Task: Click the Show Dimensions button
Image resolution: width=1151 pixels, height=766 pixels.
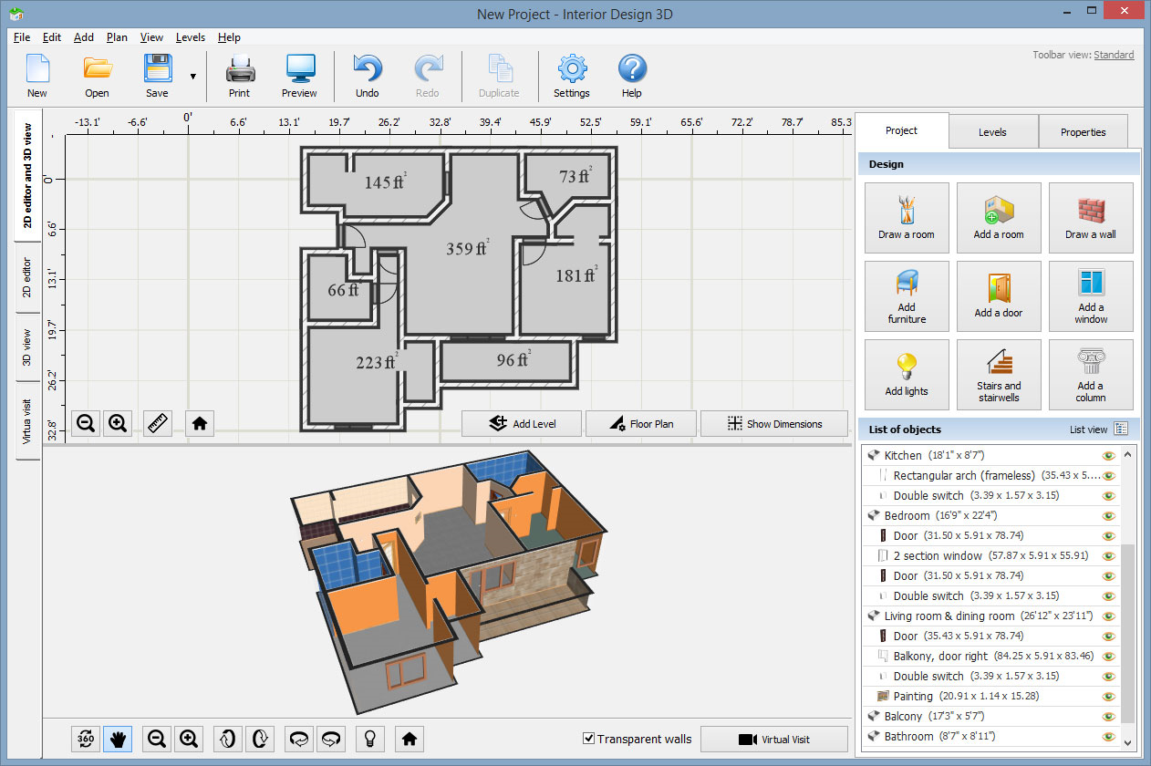Action: point(773,423)
